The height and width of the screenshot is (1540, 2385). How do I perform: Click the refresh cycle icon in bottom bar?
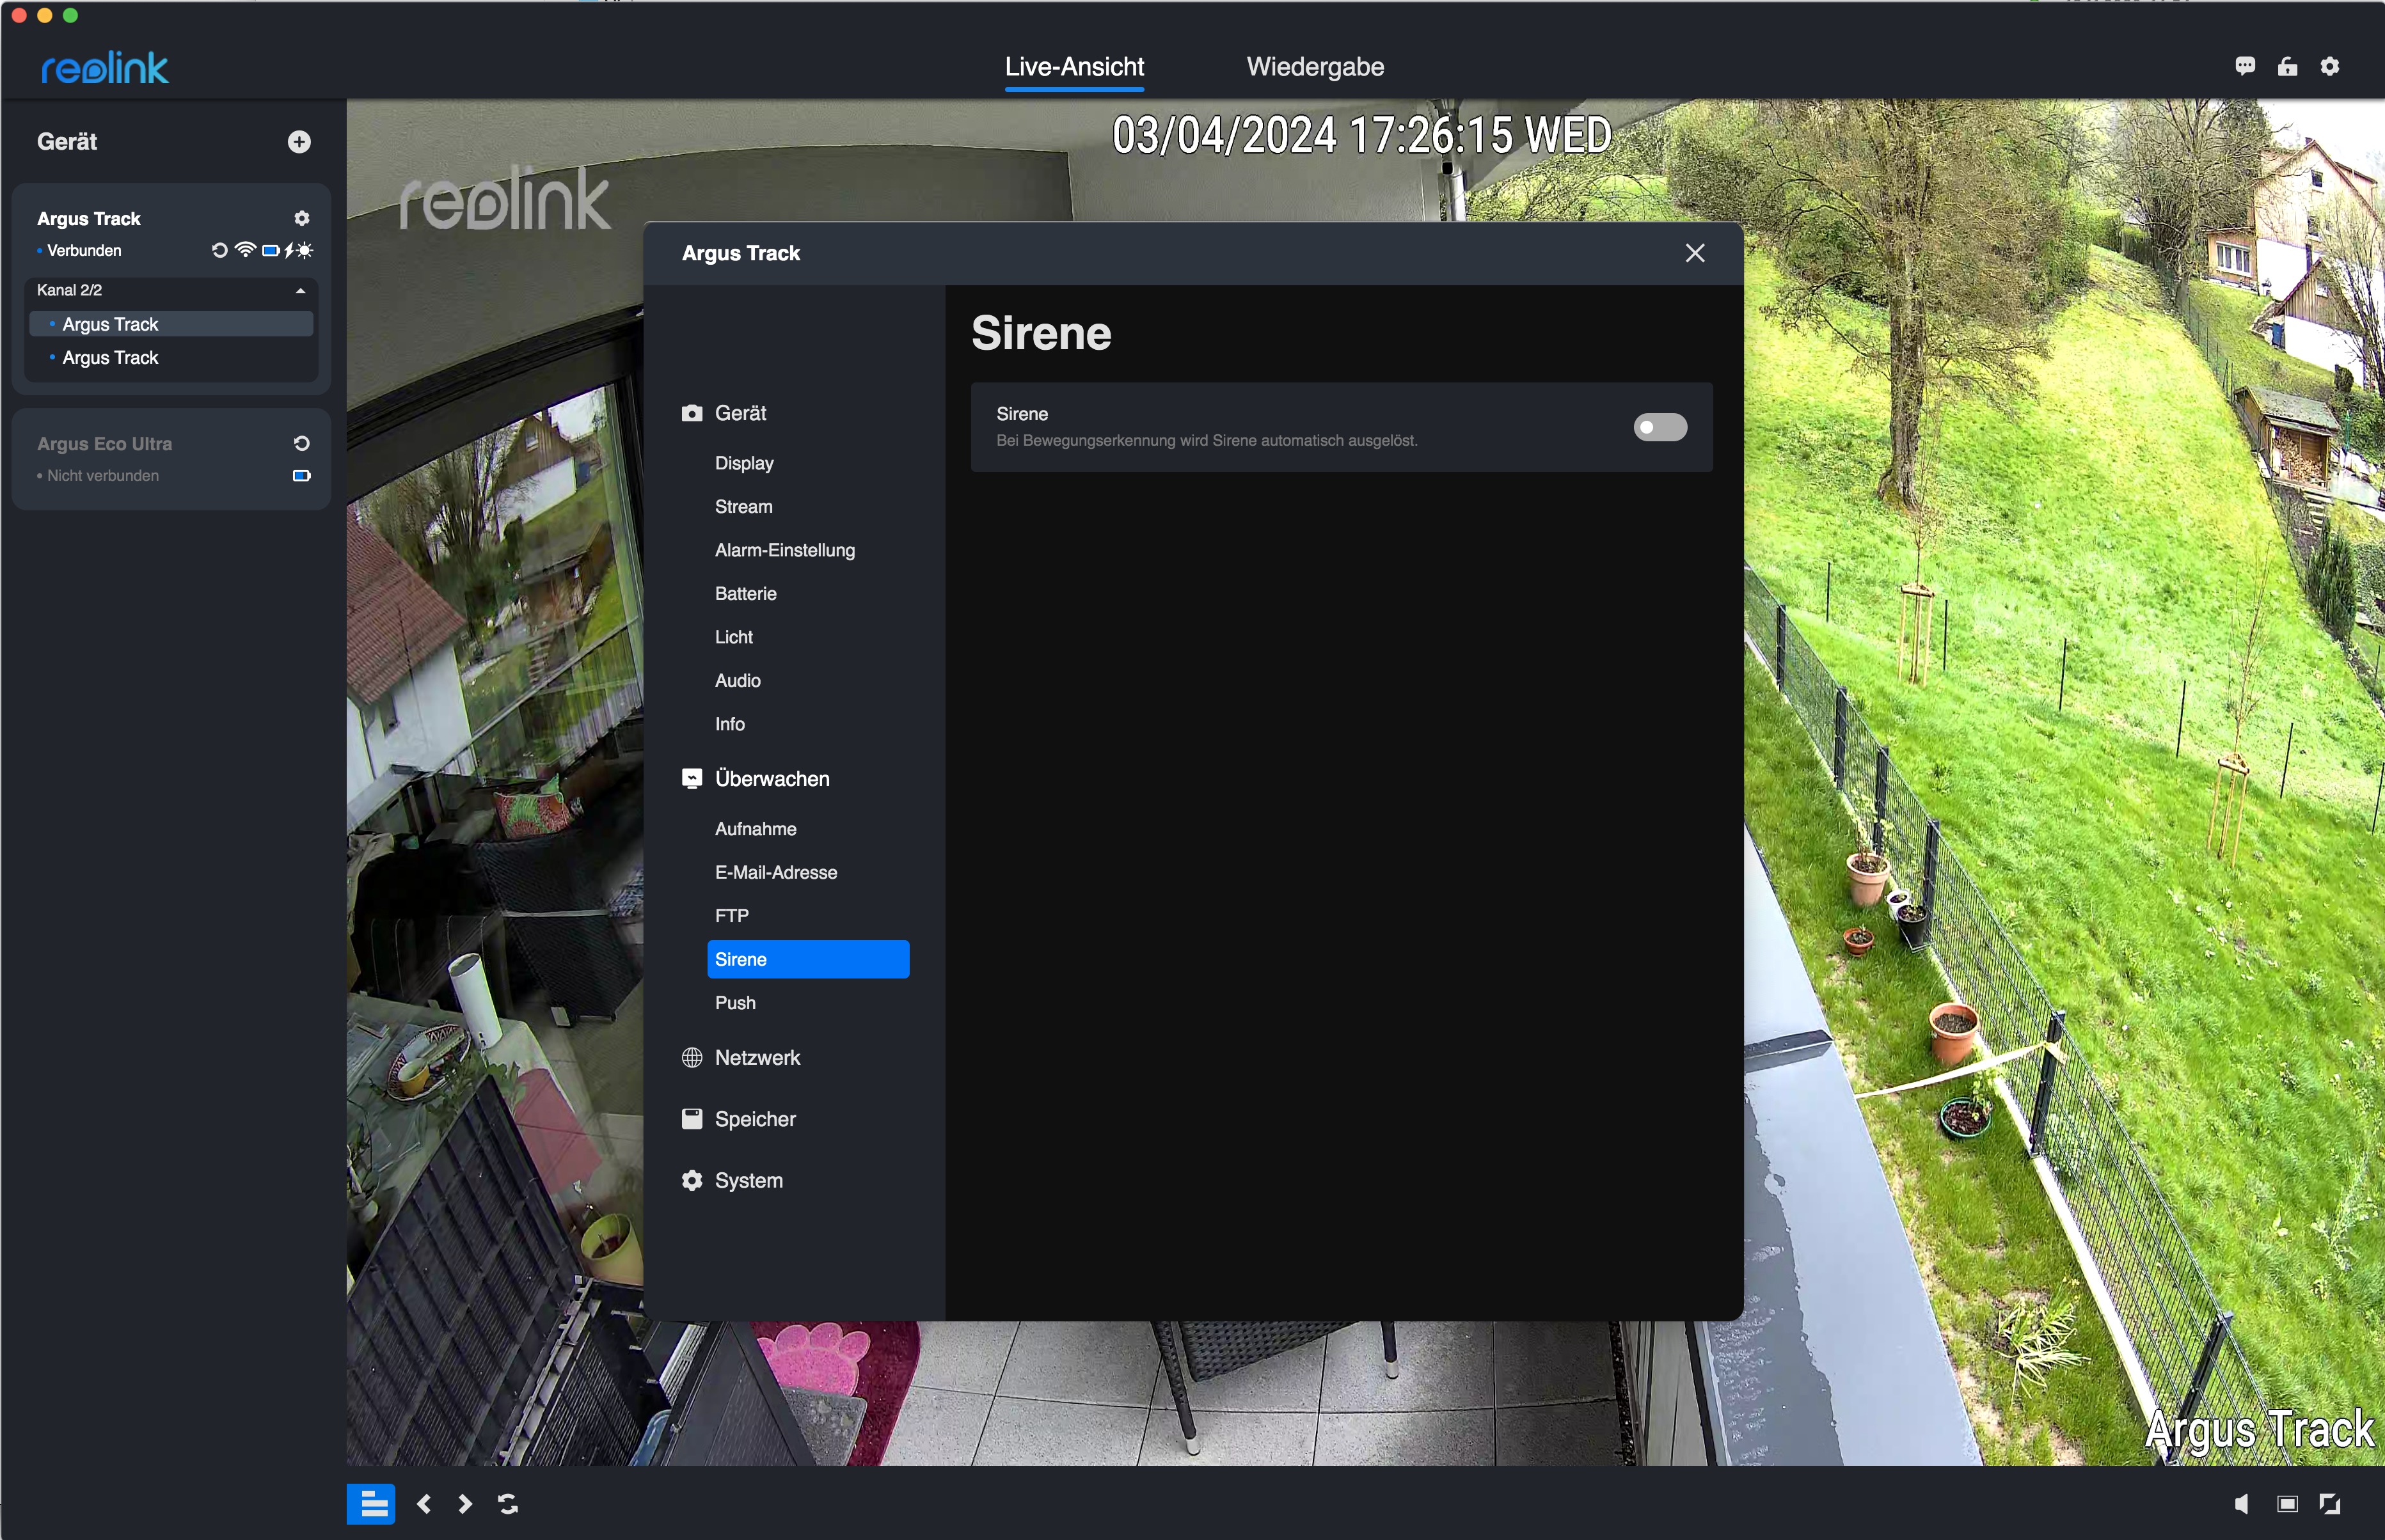pyautogui.click(x=508, y=1503)
